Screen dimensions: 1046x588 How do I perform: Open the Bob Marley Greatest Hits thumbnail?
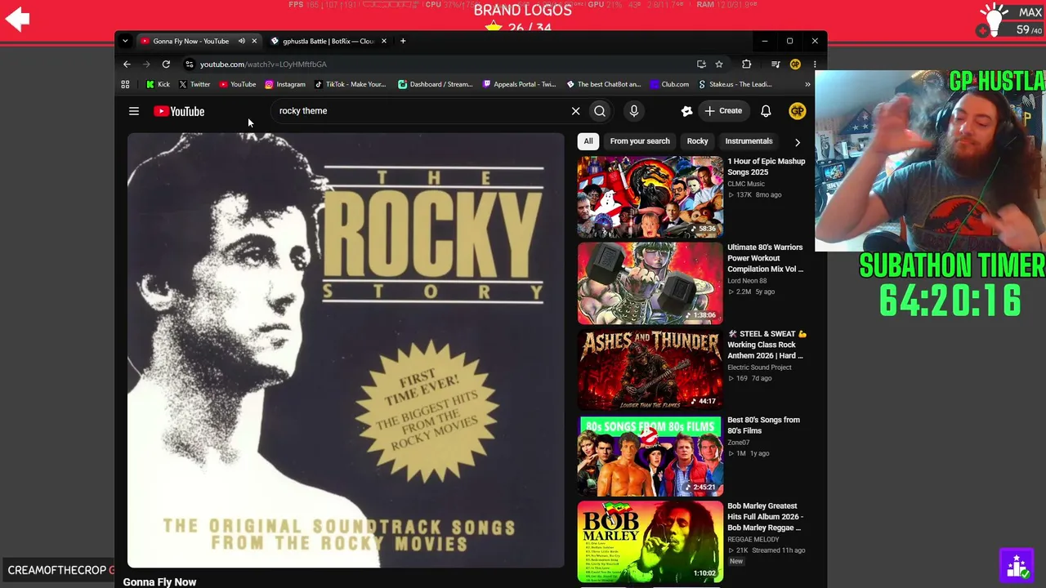coord(650,541)
